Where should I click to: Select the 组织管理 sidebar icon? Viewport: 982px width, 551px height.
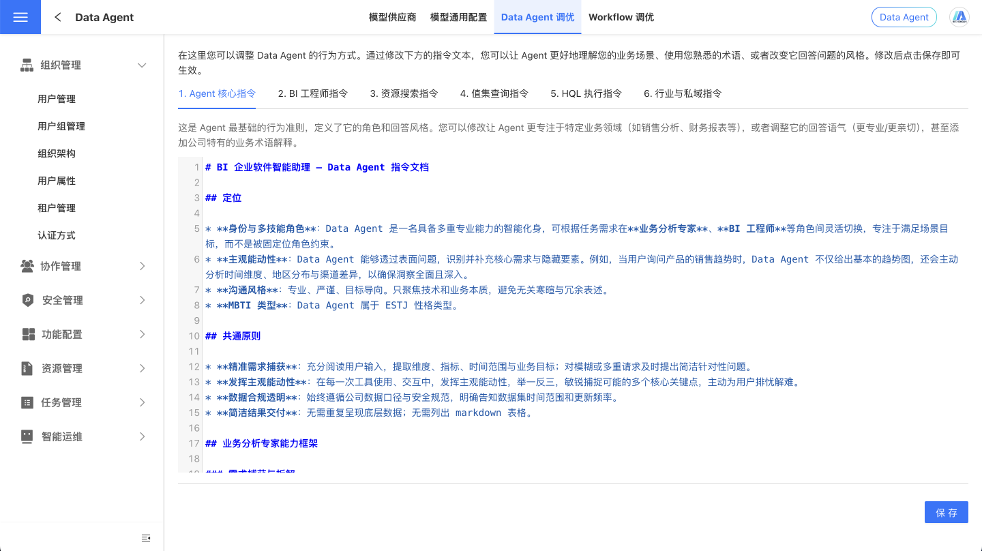(x=26, y=65)
